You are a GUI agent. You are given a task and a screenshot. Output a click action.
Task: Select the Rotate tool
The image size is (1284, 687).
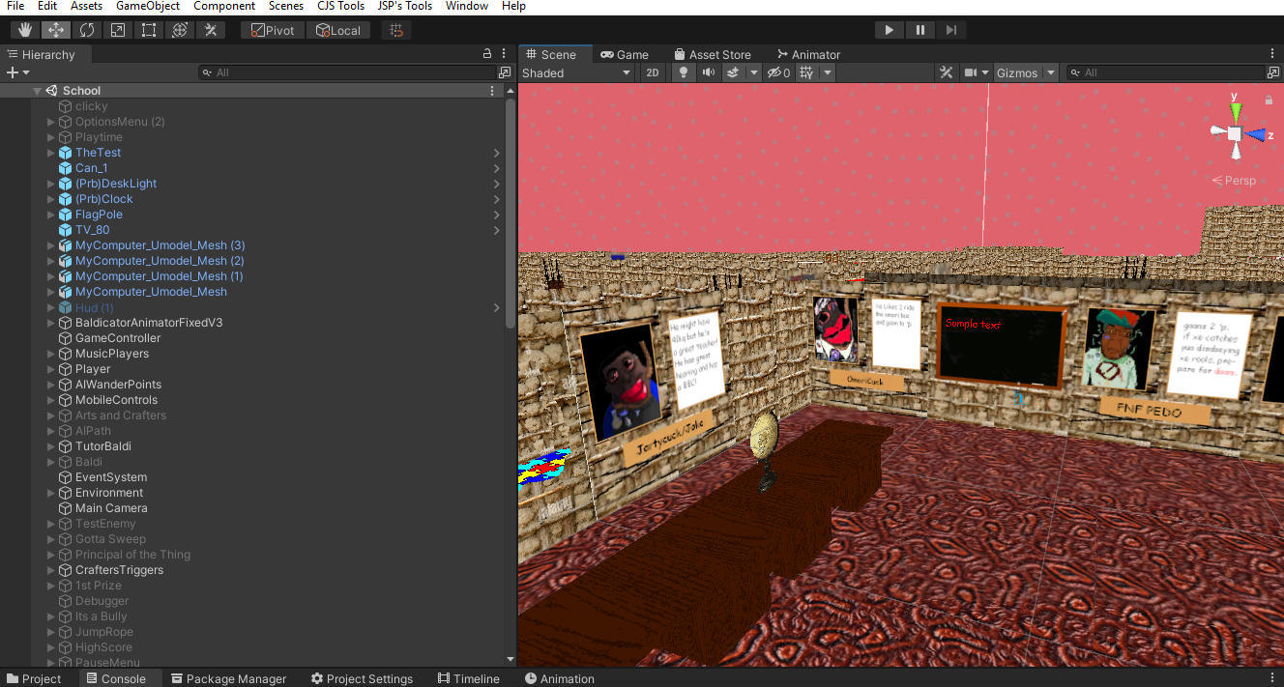click(87, 30)
